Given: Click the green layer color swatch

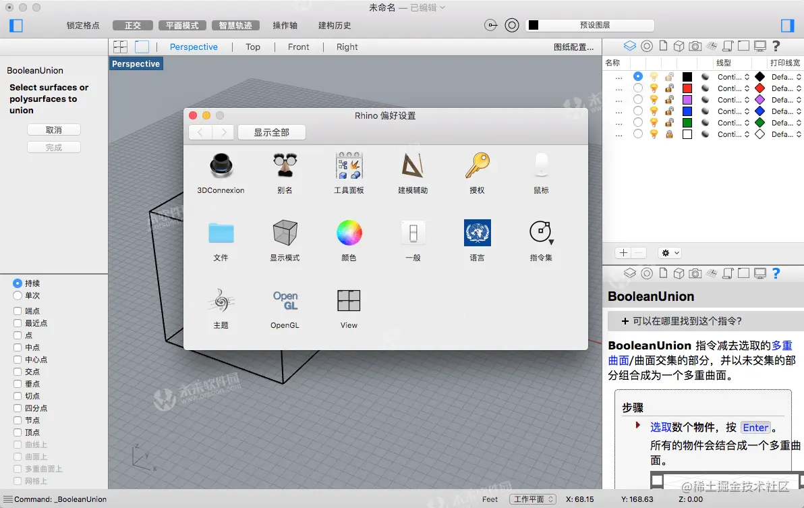Looking at the screenshot, I should 687,123.
